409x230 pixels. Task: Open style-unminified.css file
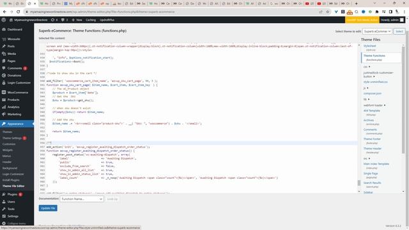click(x=376, y=82)
